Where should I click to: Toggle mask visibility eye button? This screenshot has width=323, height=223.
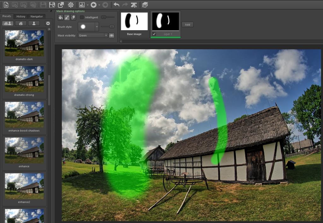pyautogui.click(x=111, y=35)
